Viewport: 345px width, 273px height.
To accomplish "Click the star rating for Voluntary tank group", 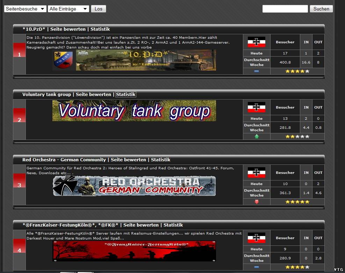I will (297, 136).
